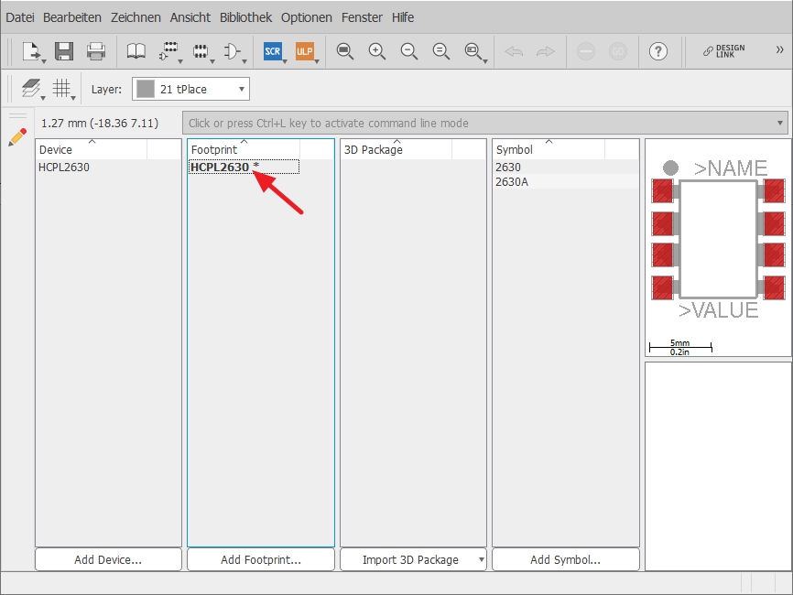Open dropdown arrow beside the SCR icon
Viewport: 793px width, 595px height.
tap(285, 61)
